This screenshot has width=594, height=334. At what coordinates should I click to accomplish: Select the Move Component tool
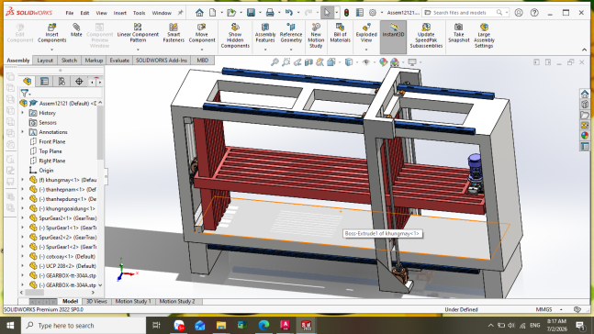click(202, 33)
